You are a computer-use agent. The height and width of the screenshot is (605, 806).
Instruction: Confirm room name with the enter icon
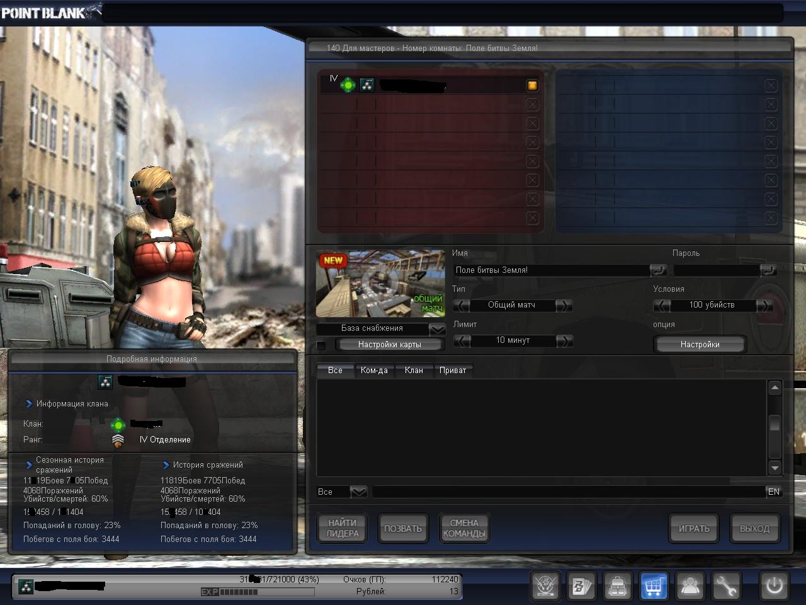[x=657, y=270]
